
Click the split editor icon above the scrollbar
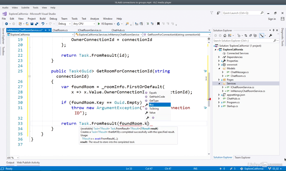pyautogui.click(x=209, y=39)
